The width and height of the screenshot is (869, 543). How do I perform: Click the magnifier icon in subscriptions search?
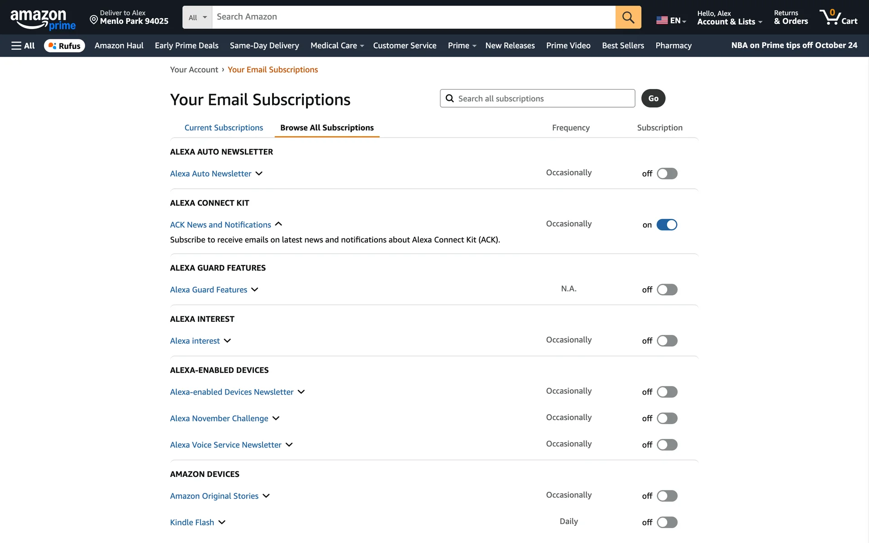(449, 99)
